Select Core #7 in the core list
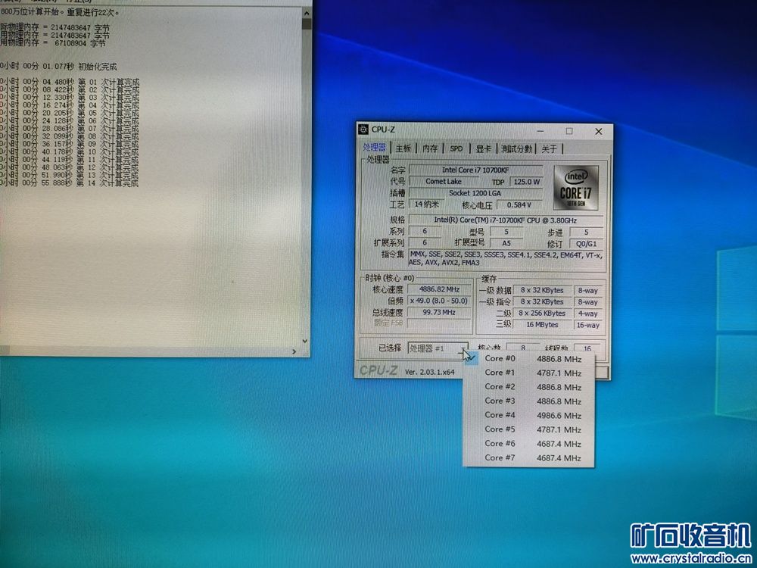 click(x=528, y=458)
